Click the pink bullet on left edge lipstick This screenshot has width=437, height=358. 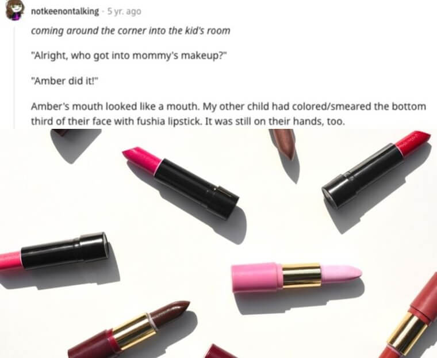point(10,260)
